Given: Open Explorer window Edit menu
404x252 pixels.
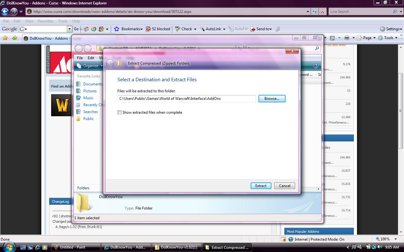Looking at the screenshot, I should 91,58.
